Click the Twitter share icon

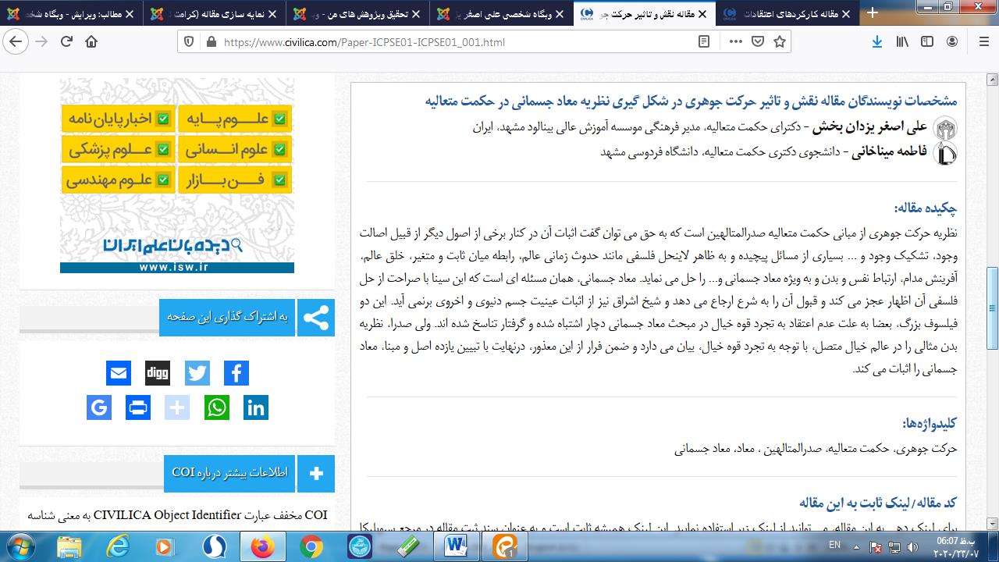197,373
